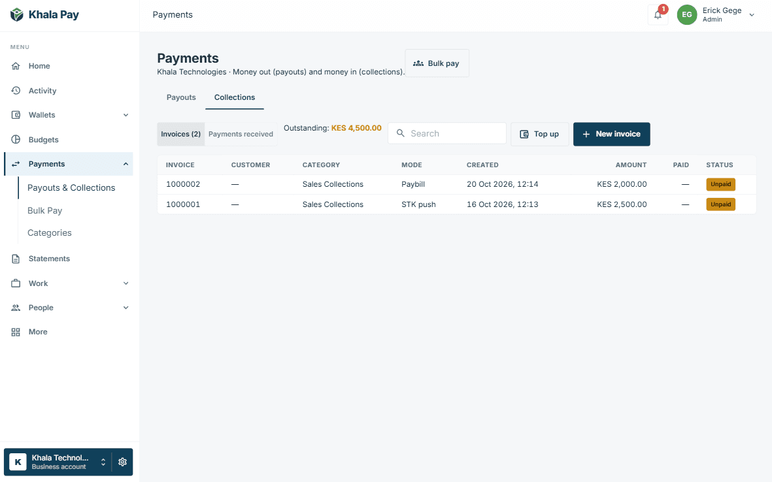Switch to the Payouts tab
The width and height of the screenshot is (772, 482).
pos(181,97)
